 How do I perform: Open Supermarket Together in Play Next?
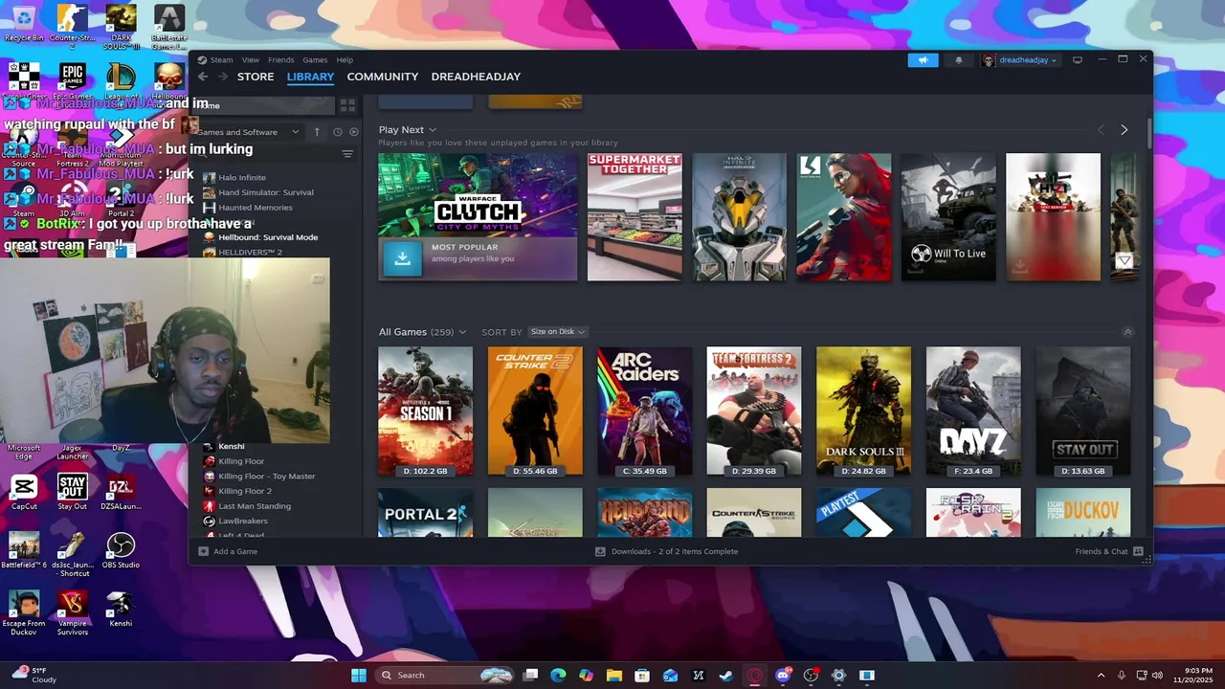(x=635, y=217)
